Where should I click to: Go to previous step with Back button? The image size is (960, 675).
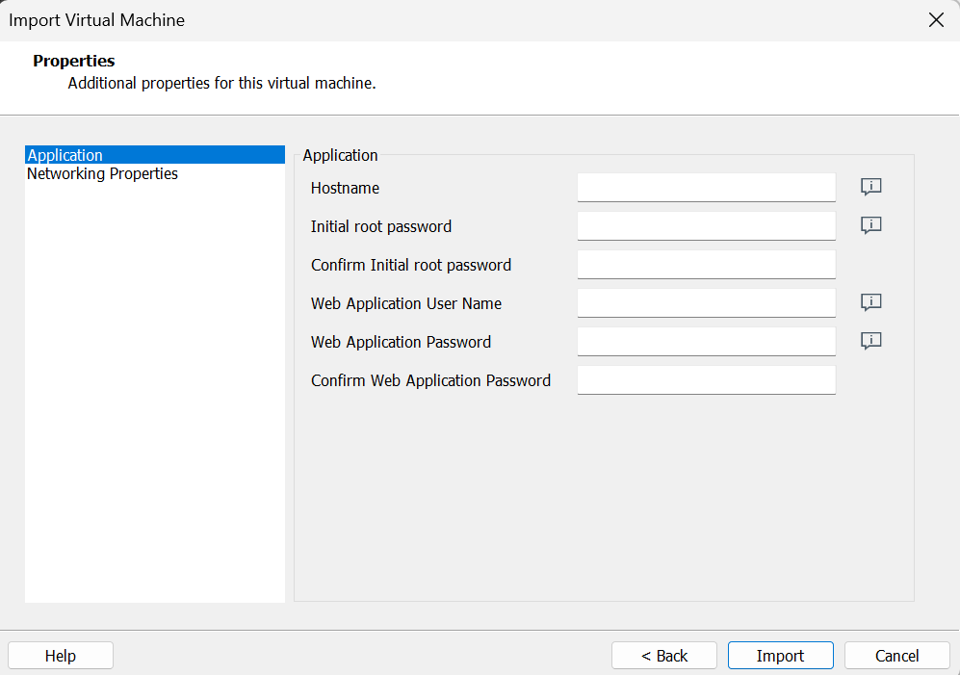pos(664,656)
